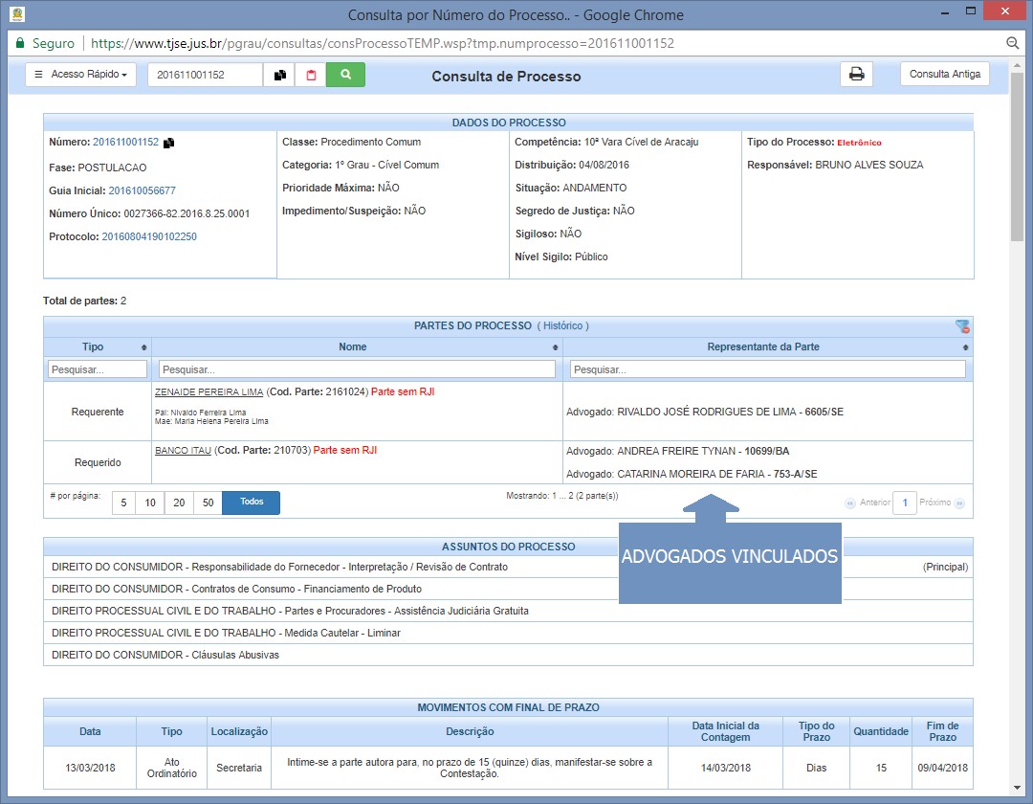1033x804 pixels.
Task: Clear table filters with funnel icon
Action: [x=962, y=326]
